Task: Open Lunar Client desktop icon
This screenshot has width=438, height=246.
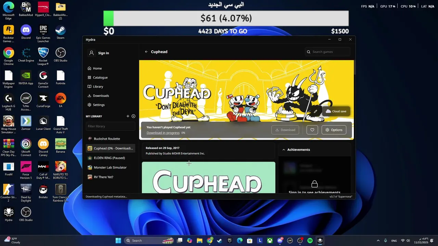Action: (43, 123)
